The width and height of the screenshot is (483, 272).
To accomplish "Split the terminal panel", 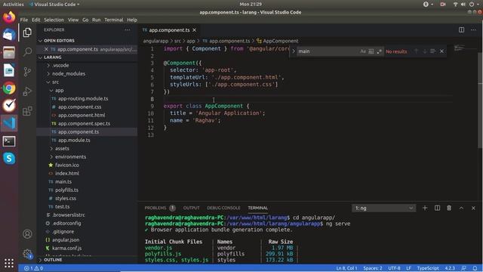I will [x=437, y=209].
